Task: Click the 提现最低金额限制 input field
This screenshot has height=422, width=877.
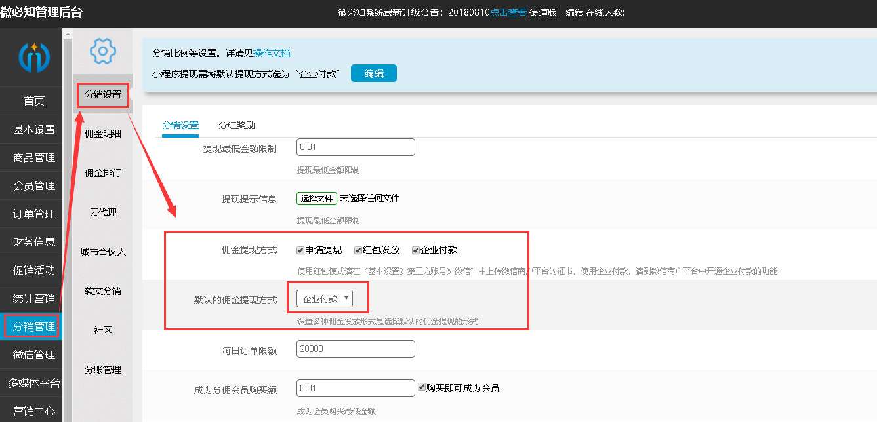Action: tap(356, 147)
